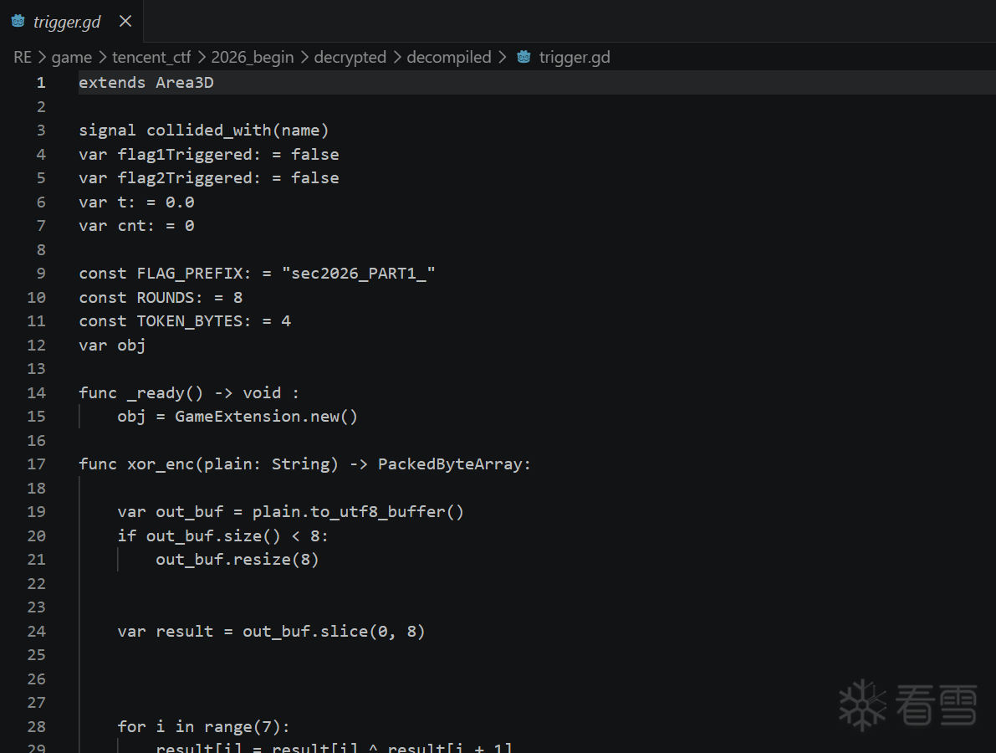Place cursor on "extends Area3D" line

point(146,82)
